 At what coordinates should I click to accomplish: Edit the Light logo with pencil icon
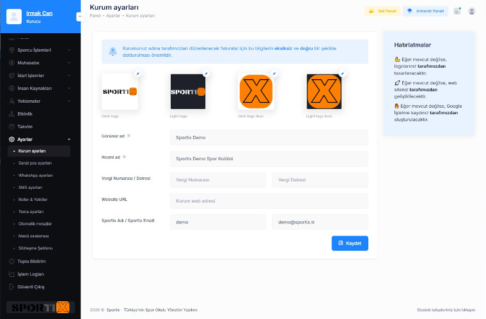[206, 73]
